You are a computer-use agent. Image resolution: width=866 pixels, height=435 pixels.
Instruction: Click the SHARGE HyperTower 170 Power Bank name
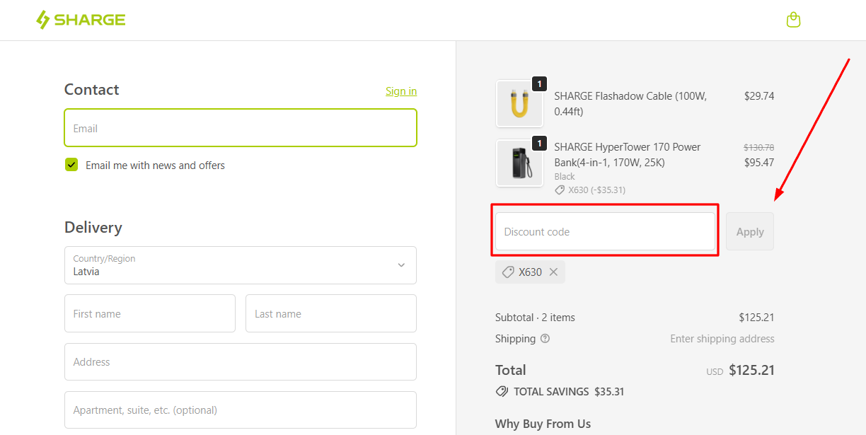click(x=628, y=155)
